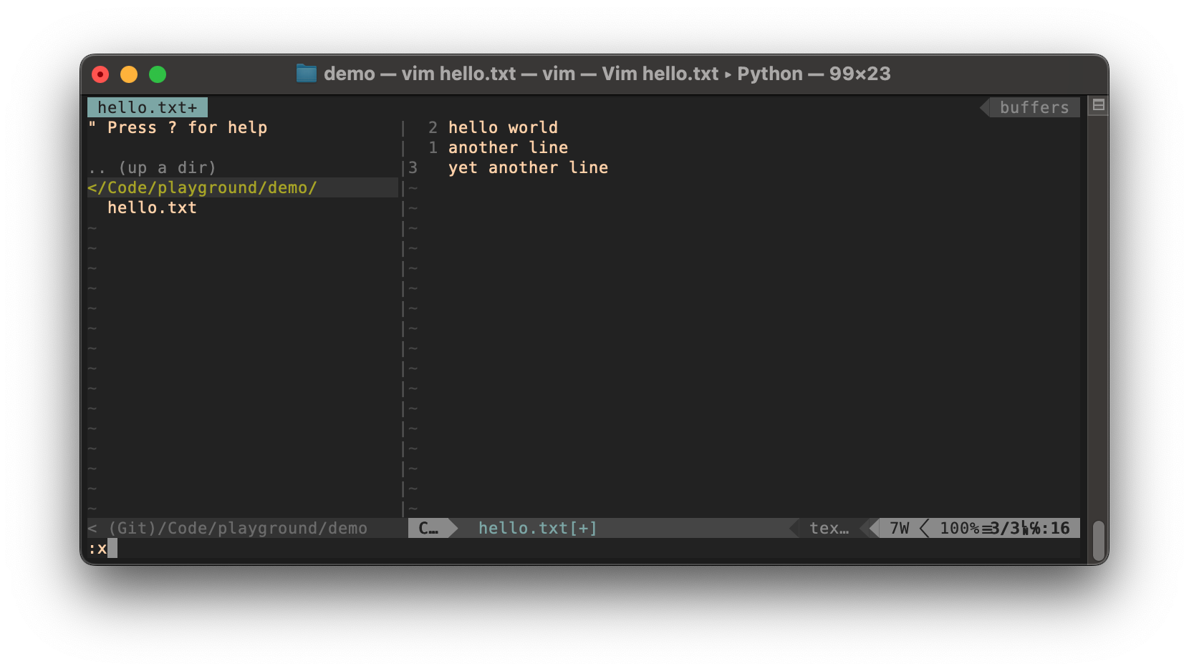Click the 7W word count indicator

[899, 528]
